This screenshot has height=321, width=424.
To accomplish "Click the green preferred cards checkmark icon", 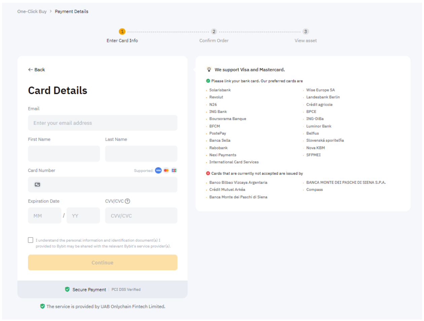I will (x=208, y=81).
